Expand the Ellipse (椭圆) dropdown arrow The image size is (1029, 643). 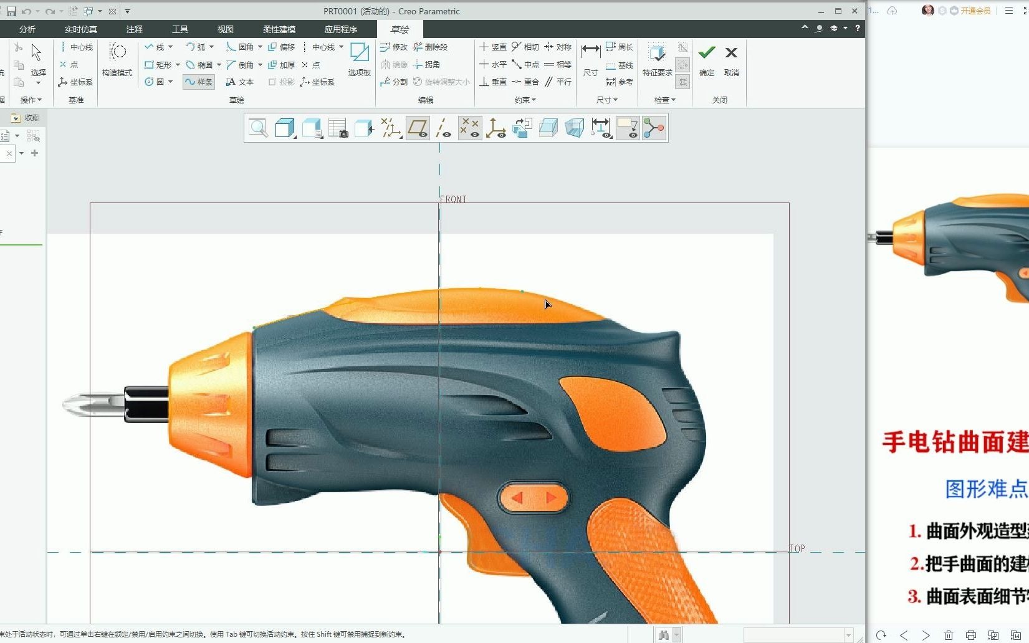click(219, 65)
